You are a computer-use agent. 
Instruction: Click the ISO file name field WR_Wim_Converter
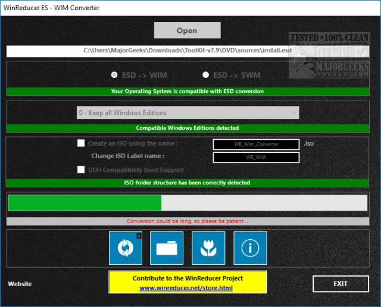[x=256, y=144]
